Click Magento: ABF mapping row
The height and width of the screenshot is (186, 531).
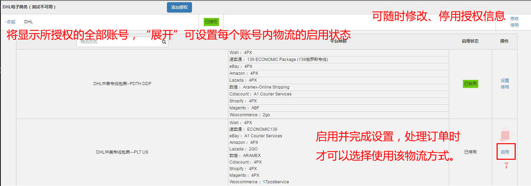point(338,108)
